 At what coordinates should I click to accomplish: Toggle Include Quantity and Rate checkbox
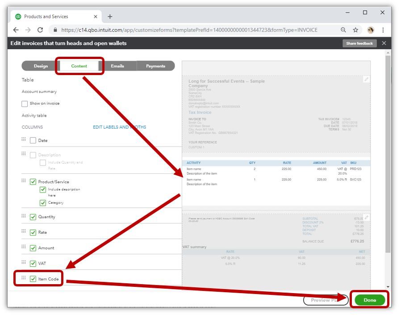pyautogui.click(x=43, y=163)
